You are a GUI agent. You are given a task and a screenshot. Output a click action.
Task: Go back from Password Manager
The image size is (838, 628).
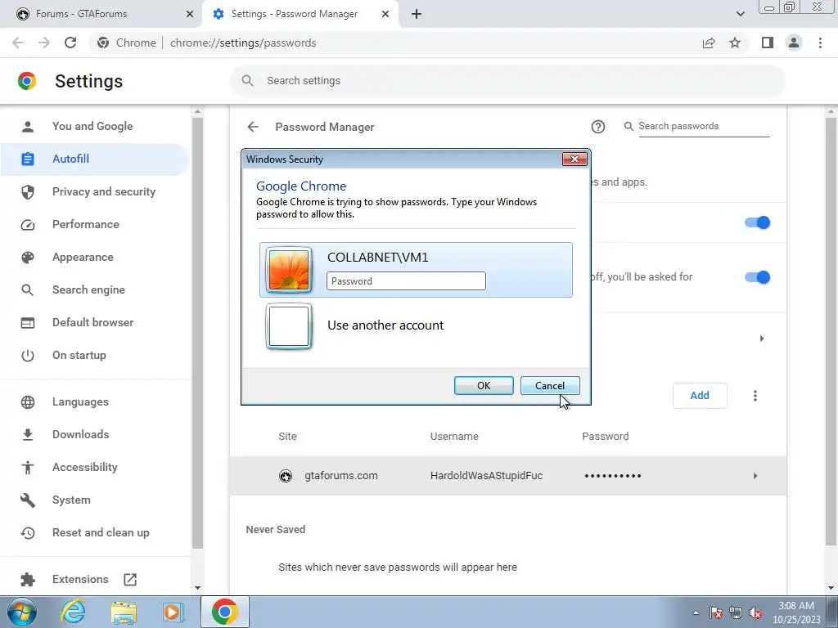pyautogui.click(x=253, y=127)
